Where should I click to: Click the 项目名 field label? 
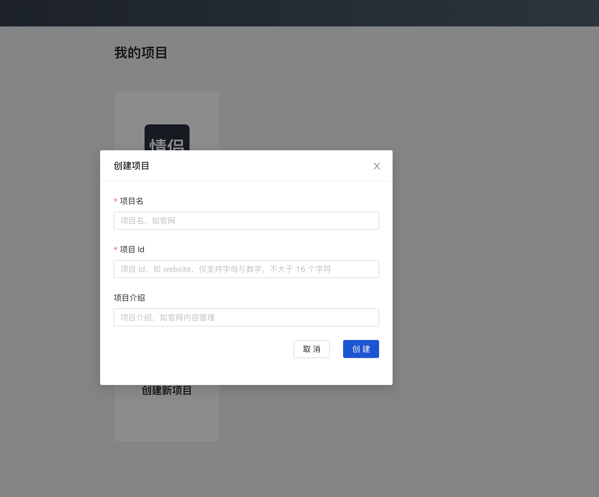pyautogui.click(x=132, y=201)
